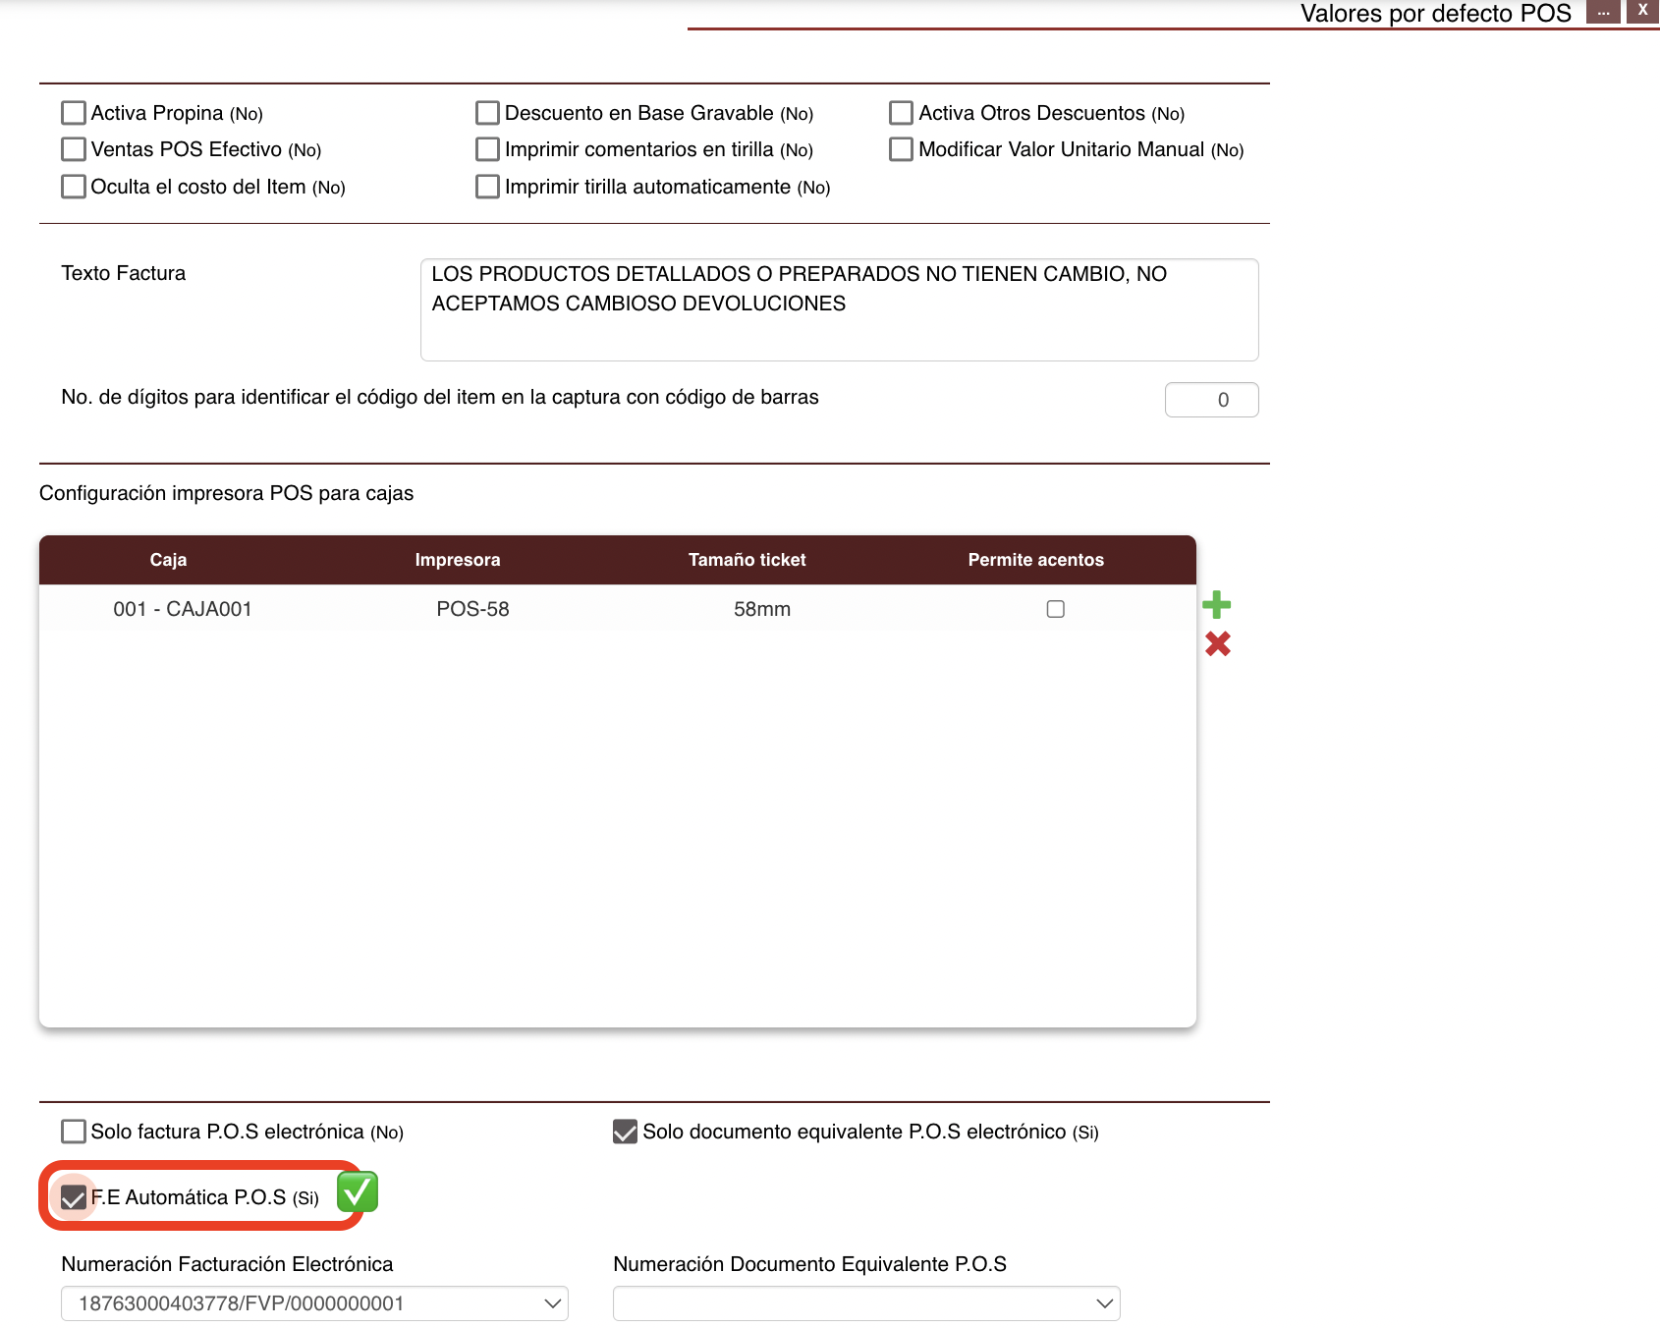The image size is (1660, 1328).
Task: Click the red X delete row icon
Action: coord(1217,644)
